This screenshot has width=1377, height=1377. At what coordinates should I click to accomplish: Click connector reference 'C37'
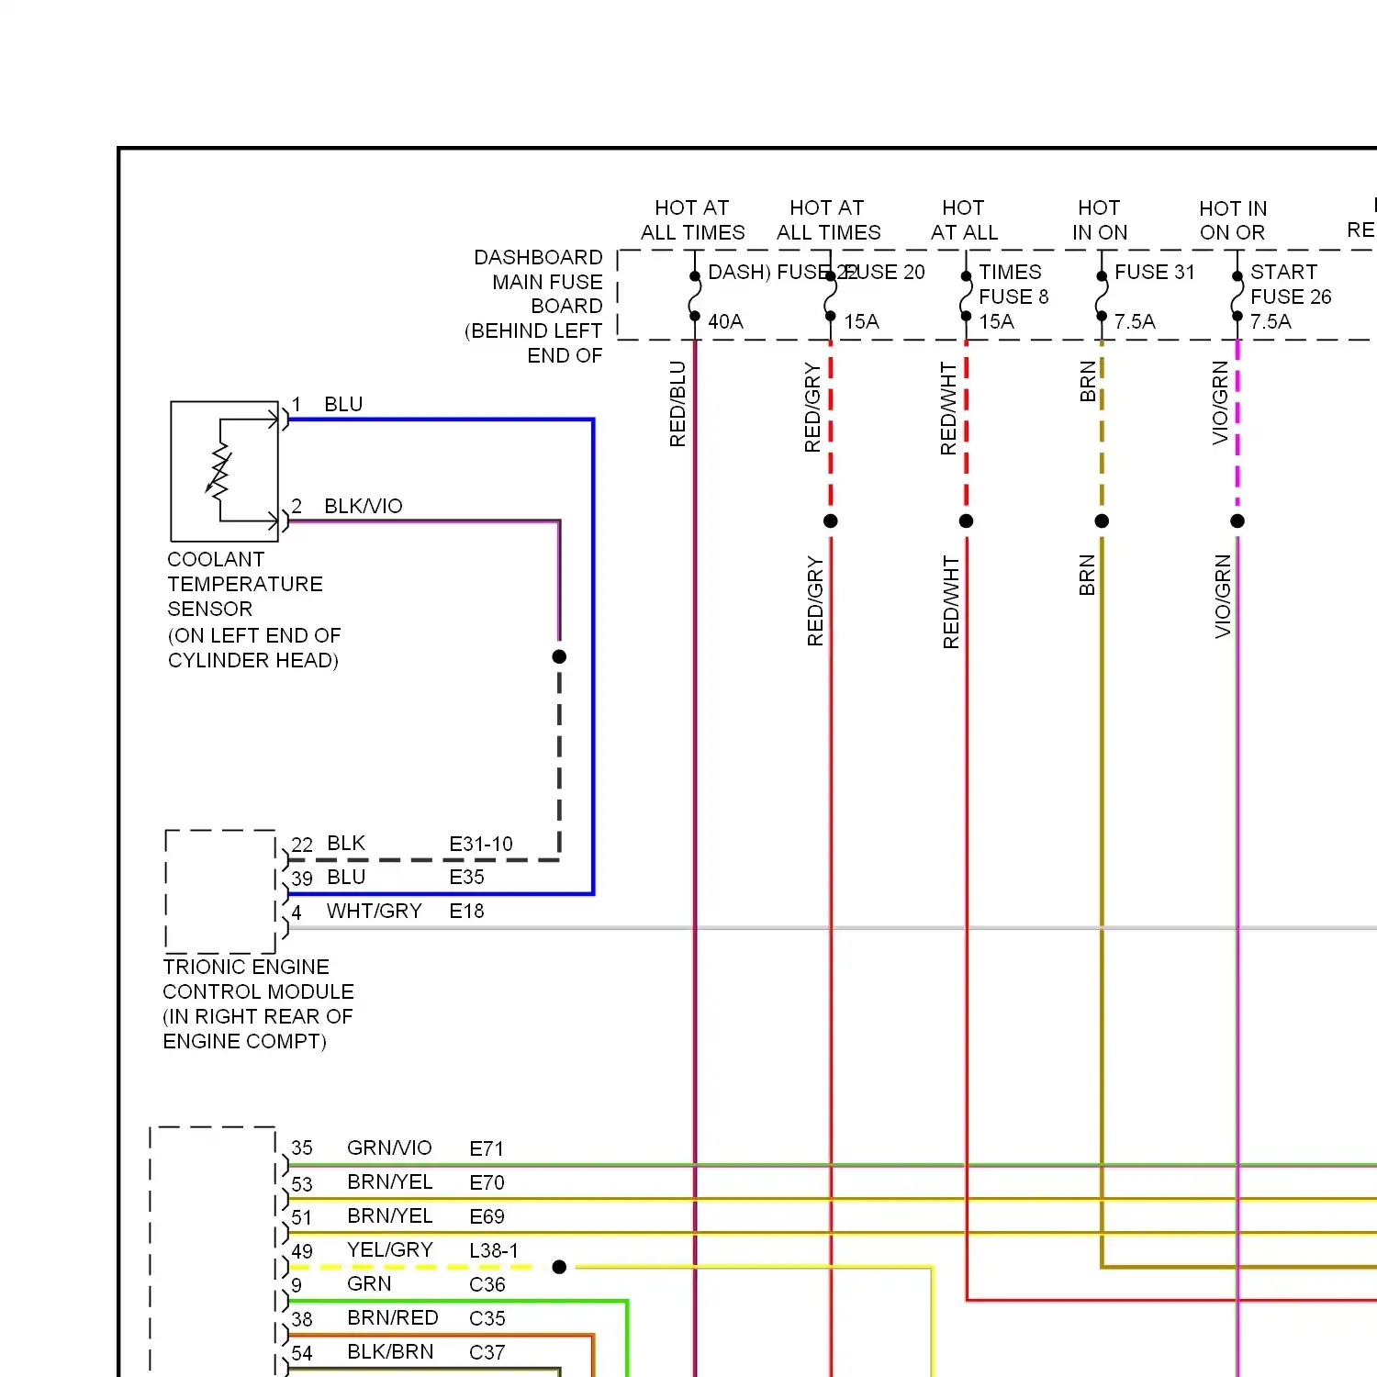tap(487, 1352)
